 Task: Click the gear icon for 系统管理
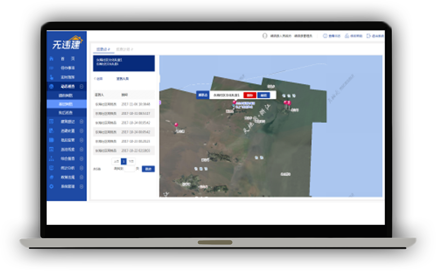tap(51, 186)
